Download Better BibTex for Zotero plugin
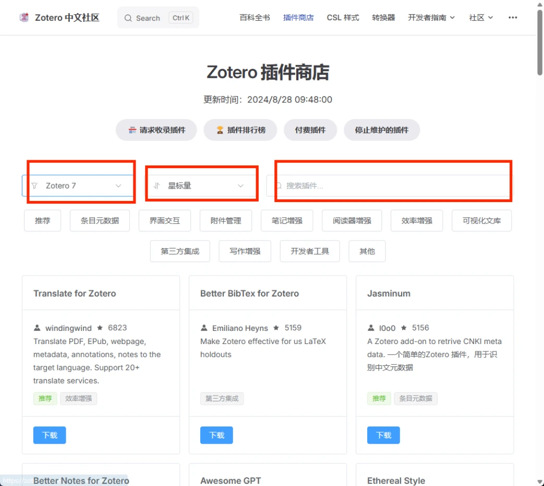The height and width of the screenshot is (486, 544). click(216, 435)
